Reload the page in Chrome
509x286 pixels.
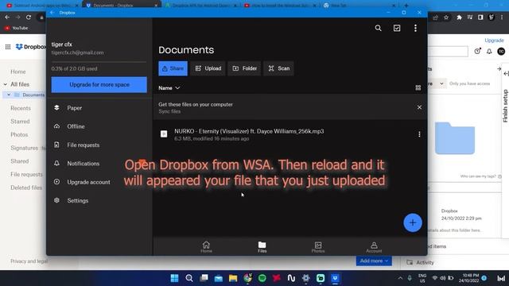click(x=29, y=17)
